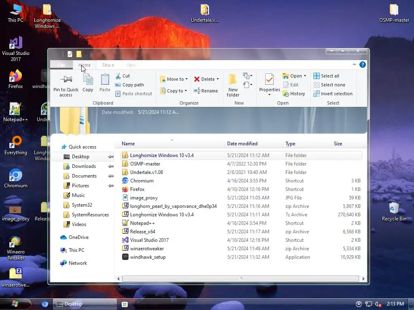Select windhawk_setup application row
414x310 pixels.
point(241,257)
